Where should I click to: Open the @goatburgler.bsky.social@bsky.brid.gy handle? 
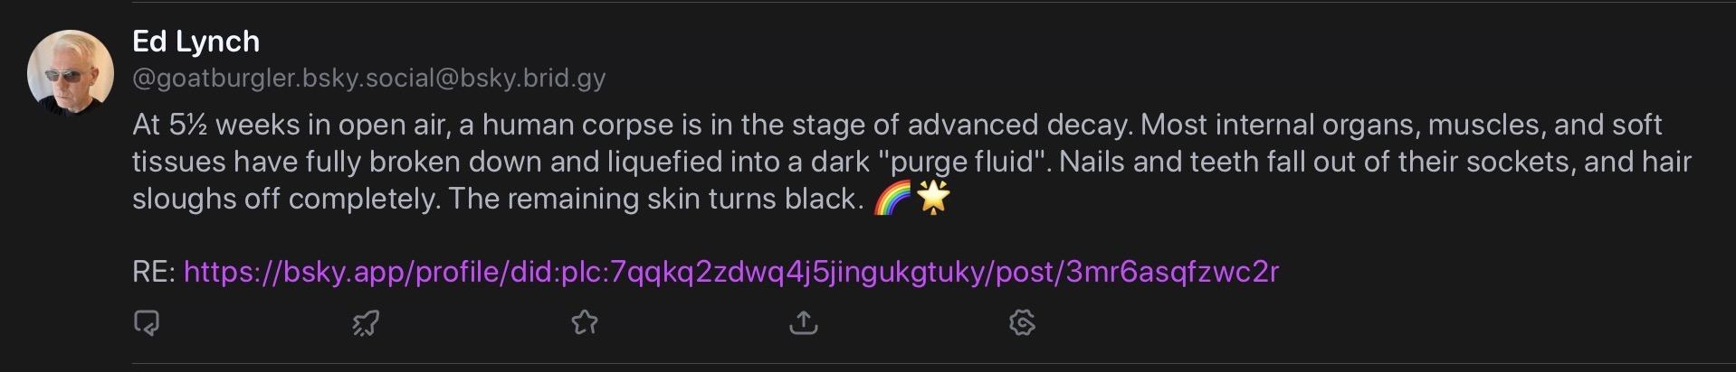point(369,79)
